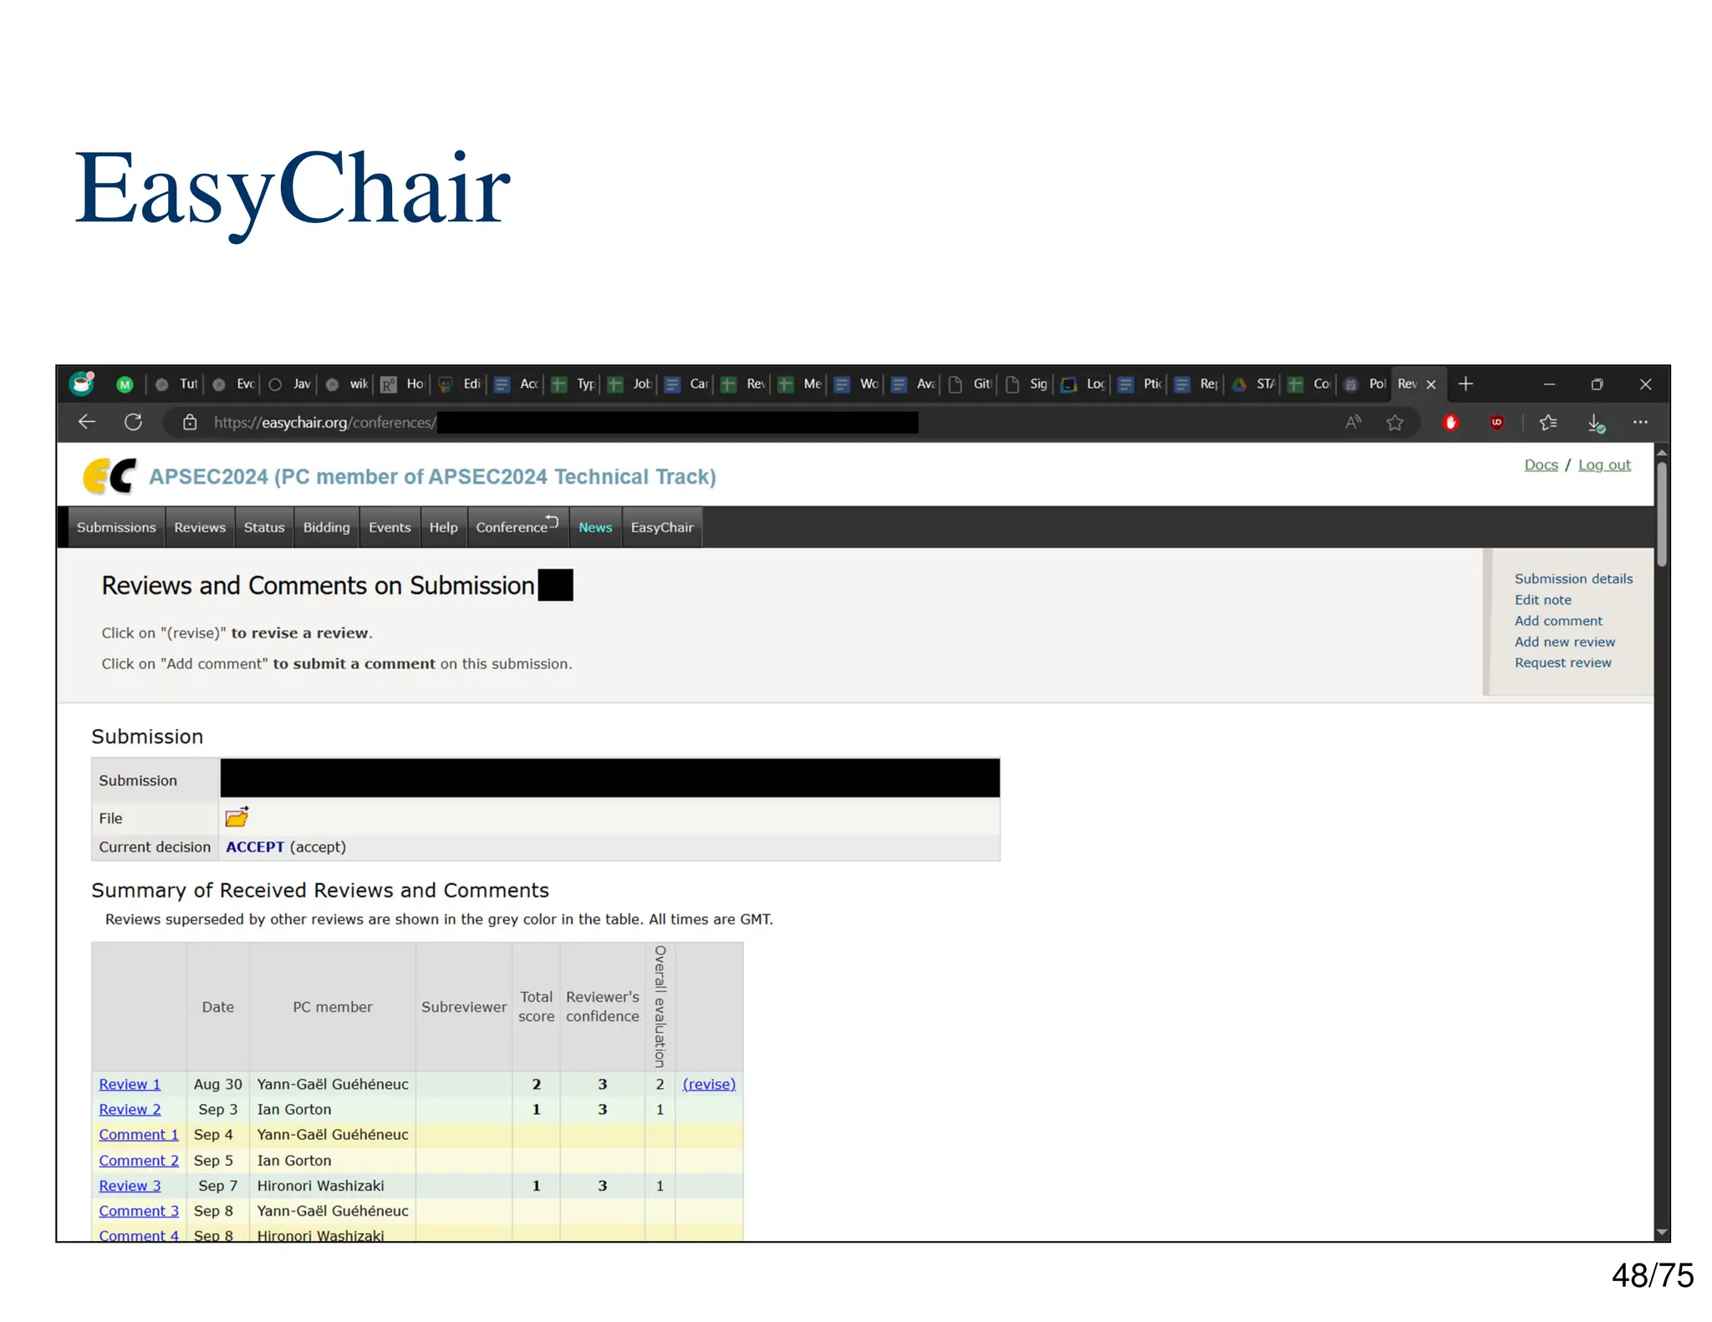Click the Aug 30 date cell

coord(217,1084)
